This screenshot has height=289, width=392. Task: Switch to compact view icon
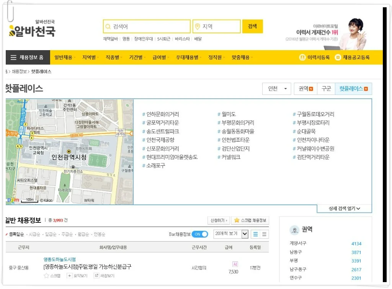(x=264, y=234)
